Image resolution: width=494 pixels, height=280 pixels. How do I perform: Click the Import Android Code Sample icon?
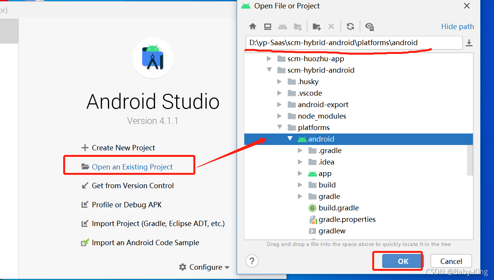point(85,243)
